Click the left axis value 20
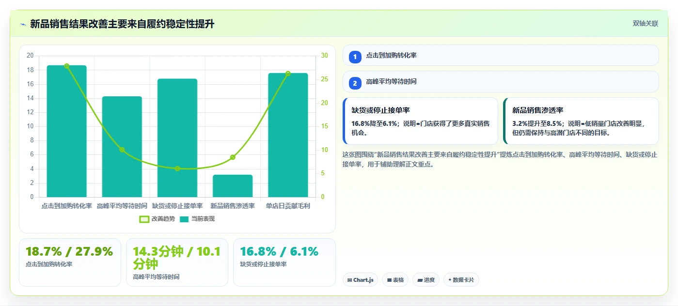This screenshot has height=306, width=678. (x=30, y=56)
